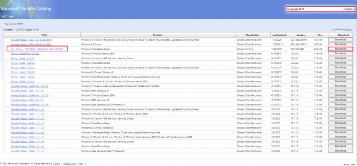
Task: Click the Windows 8.1 Drivers product cell for USB 49.0.4411.18331
Action: click(x=91, y=45)
